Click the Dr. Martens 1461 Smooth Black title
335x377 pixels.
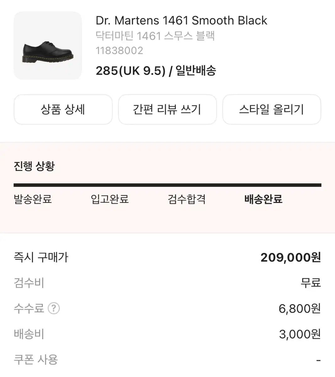click(x=181, y=21)
